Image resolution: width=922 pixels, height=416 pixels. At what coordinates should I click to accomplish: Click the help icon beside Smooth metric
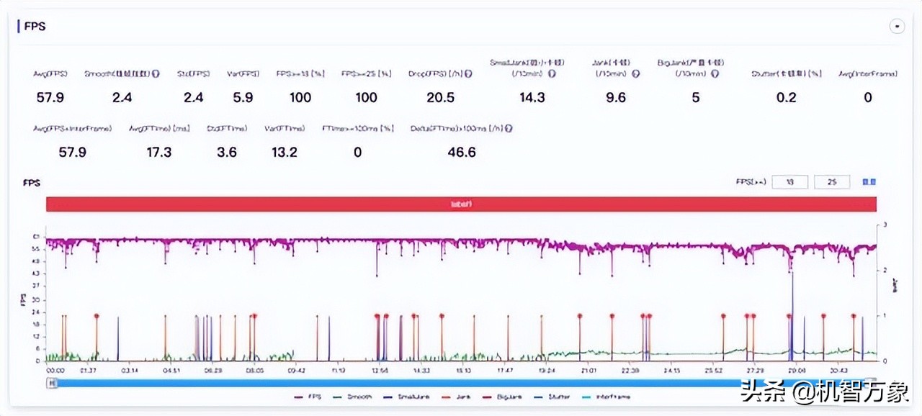pos(156,73)
